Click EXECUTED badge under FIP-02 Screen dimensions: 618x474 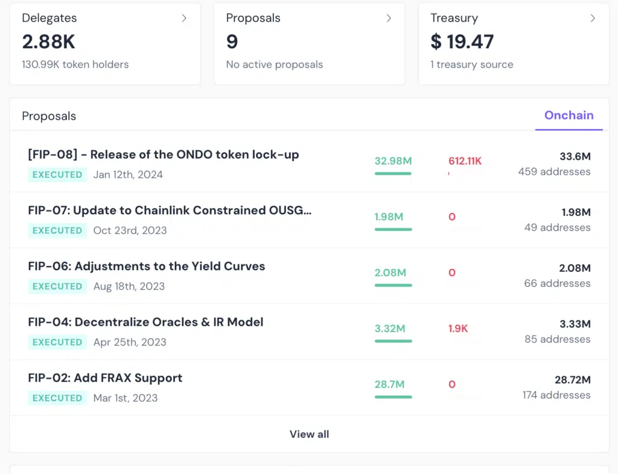[57, 398]
